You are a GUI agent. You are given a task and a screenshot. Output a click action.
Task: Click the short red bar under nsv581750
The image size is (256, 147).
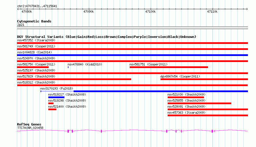pos(33,67)
